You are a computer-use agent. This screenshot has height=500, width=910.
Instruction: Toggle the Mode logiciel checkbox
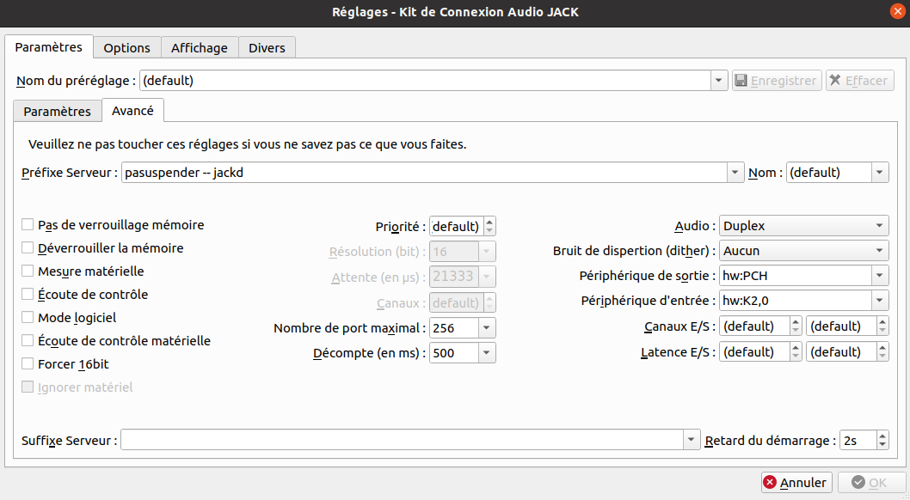coord(28,318)
